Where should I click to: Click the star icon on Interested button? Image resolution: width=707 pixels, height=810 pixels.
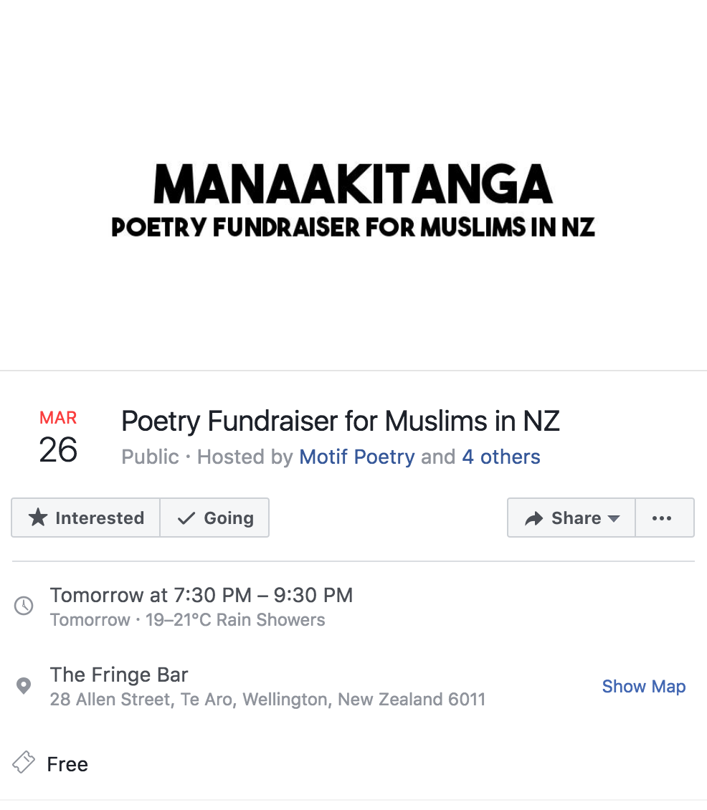point(37,518)
